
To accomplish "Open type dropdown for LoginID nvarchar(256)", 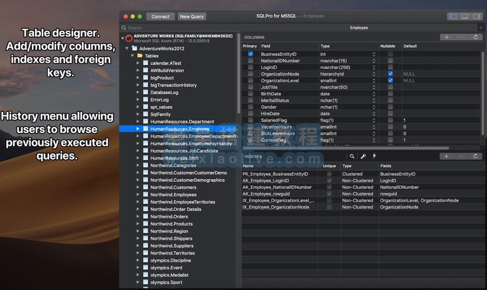I will pos(373,67).
